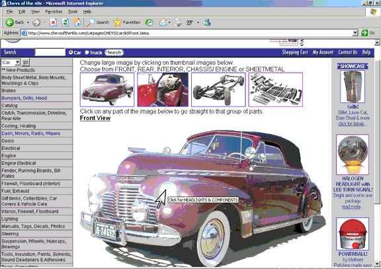
Task: Click the PowerBall showcase image
Action: (x=353, y=234)
